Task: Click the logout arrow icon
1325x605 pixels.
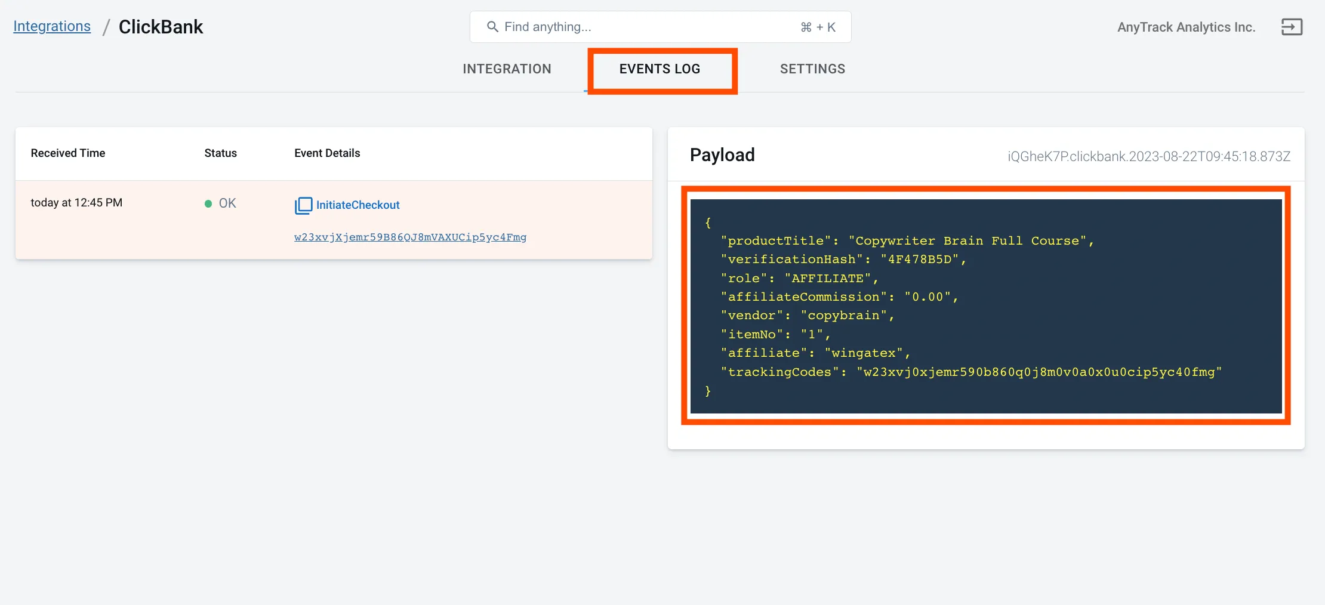Action: click(x=1292, y=27)
